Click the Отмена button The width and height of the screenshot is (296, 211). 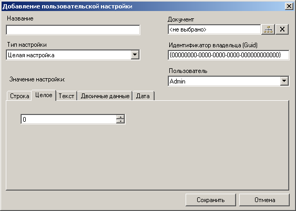(264, 200)
